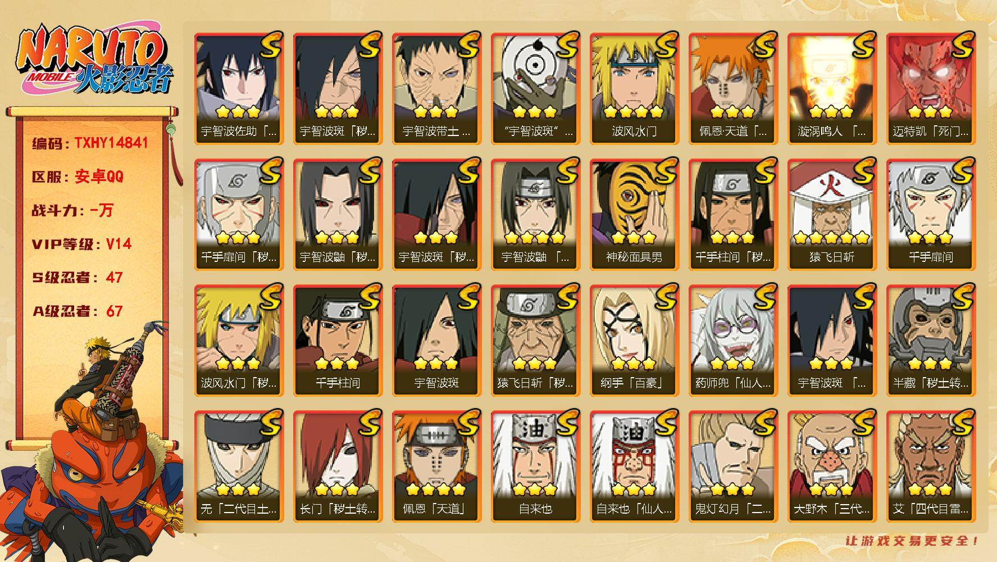Open the 半藏「秽土转生」 masked card
This screenshot has height=562, width=997.
(x=930, y=340)
